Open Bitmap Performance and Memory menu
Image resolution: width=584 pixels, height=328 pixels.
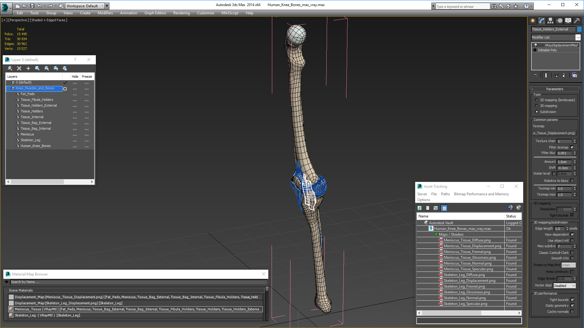click(481, 194)
